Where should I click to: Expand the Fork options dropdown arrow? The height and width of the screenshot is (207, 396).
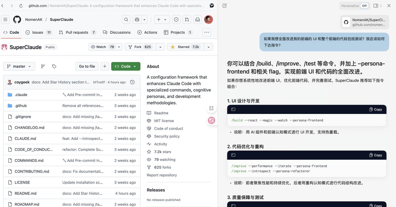160,47
